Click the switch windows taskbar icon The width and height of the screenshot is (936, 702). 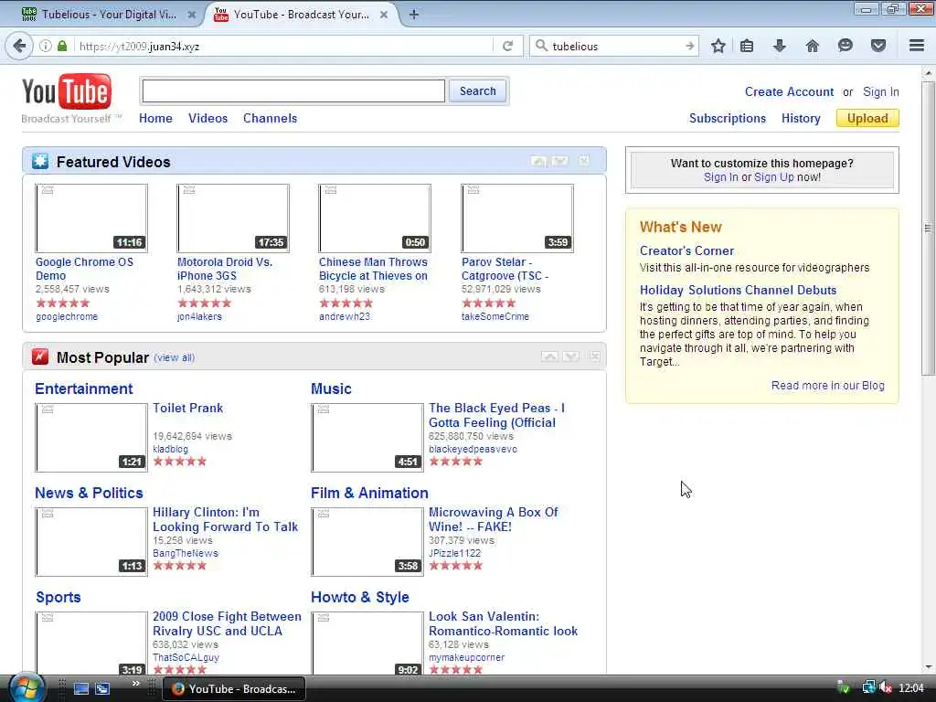(102, 689)
